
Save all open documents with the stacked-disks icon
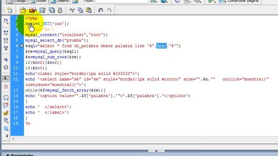(x=52, y=10)
